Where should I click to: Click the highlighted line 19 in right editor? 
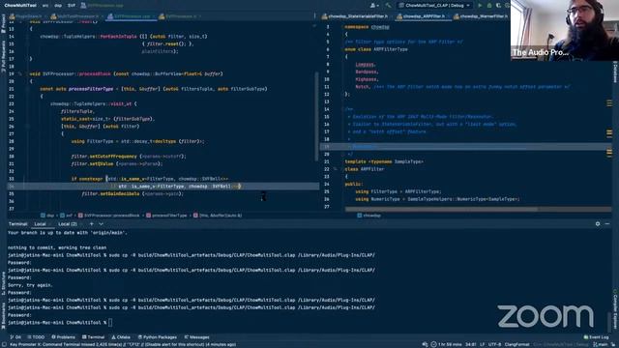point(466,146)
